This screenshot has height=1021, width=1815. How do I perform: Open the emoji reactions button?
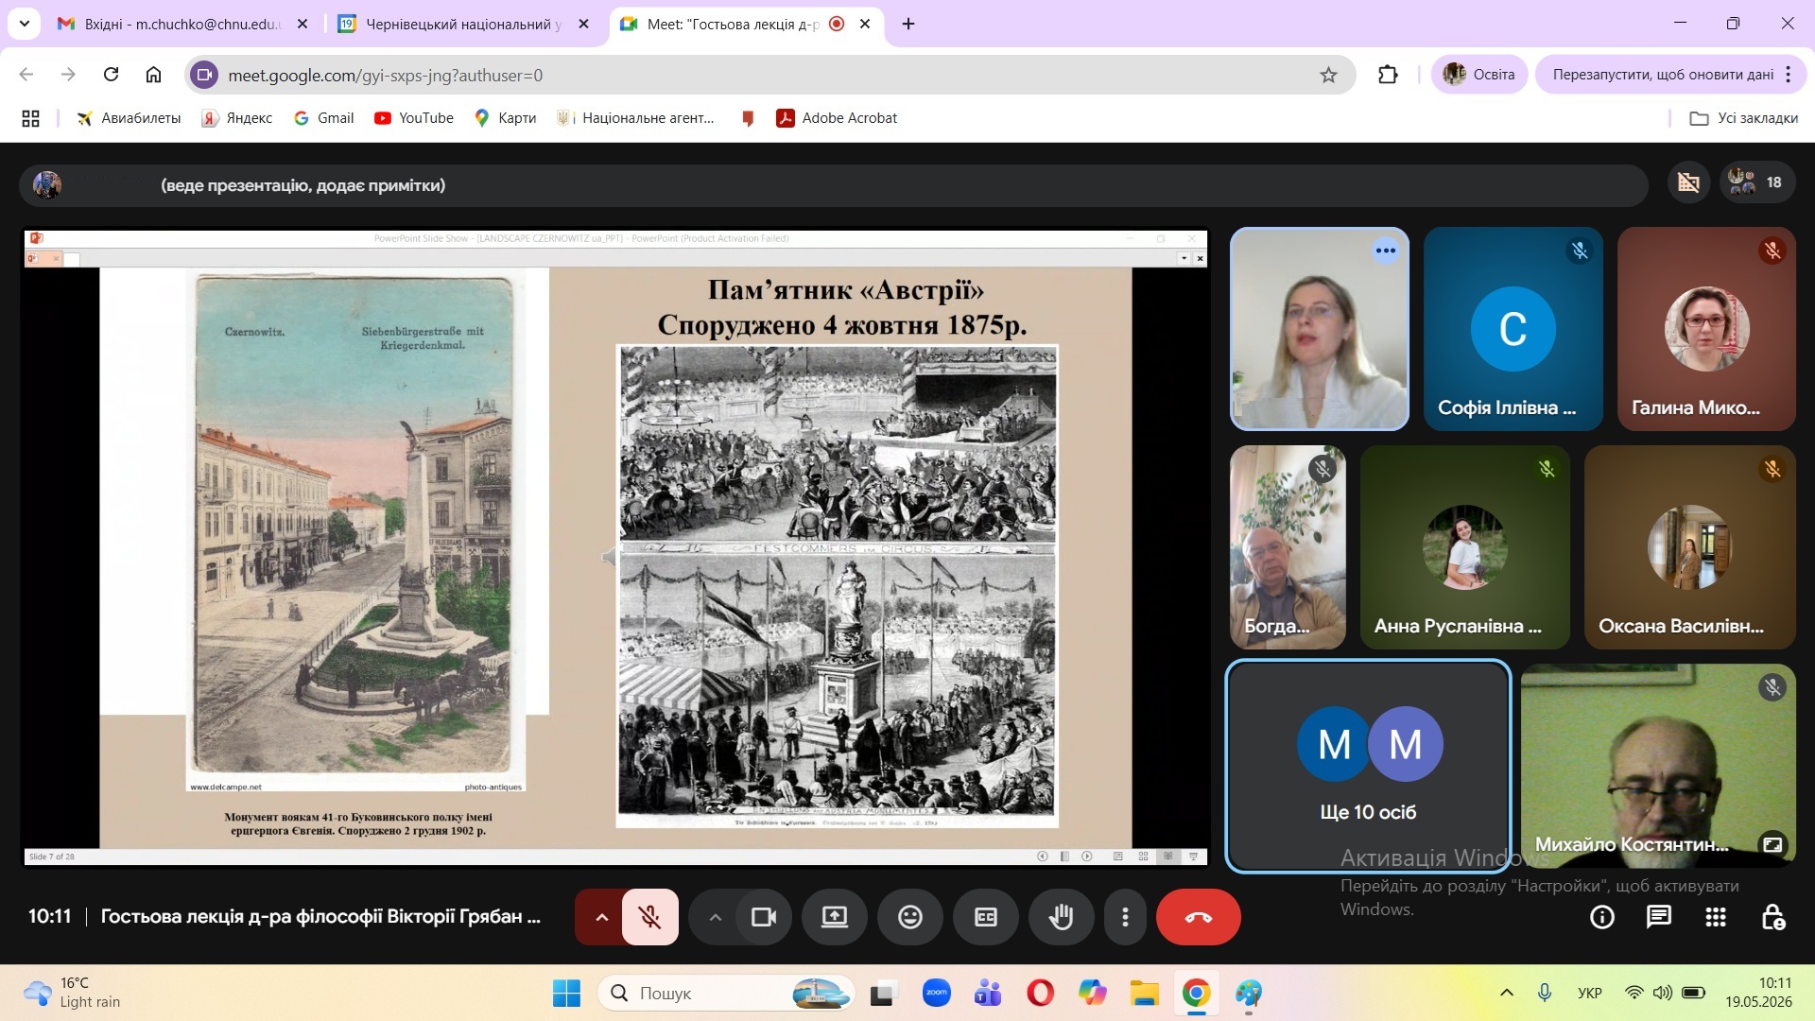(x=909, y=917)
